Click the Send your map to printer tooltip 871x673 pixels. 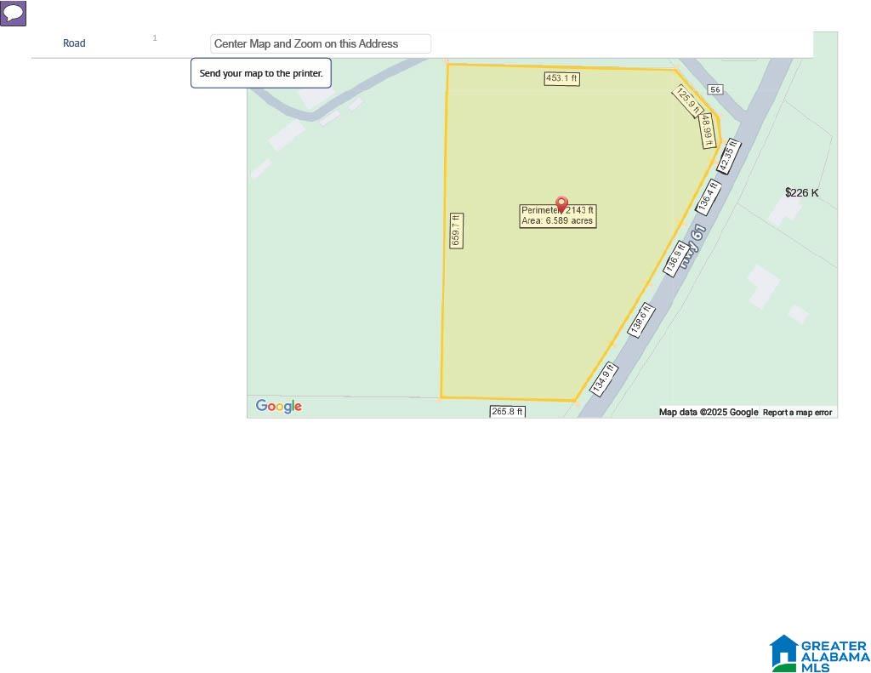click(x=261, y=73)
